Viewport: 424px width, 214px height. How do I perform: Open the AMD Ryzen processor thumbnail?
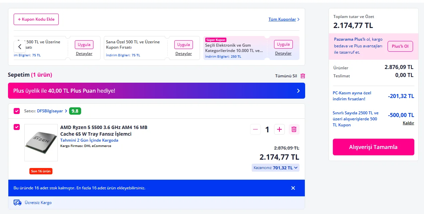[x=41, y=143]
